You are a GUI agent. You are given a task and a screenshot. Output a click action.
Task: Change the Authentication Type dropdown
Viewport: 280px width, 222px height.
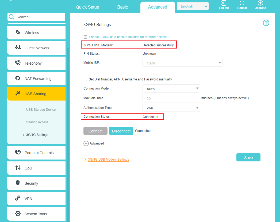click(171, 108)
